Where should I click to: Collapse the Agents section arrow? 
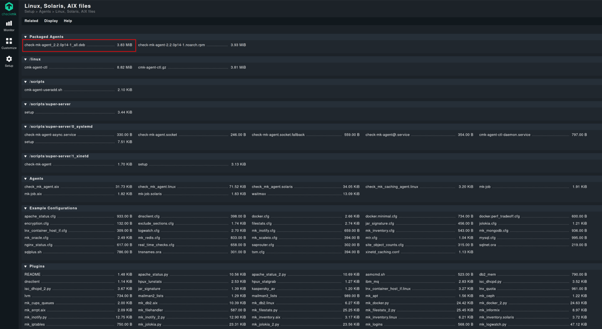(26, 179)
